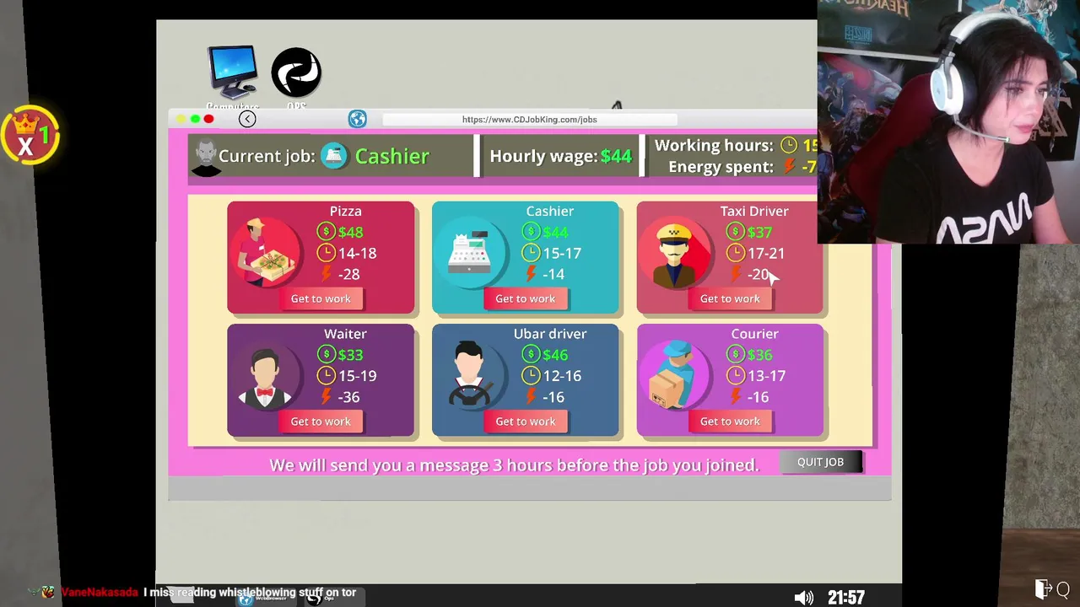Get to work as Ubar driver
The width and height of the screenshot is (1080, 607).
click(x=525, y=422)
